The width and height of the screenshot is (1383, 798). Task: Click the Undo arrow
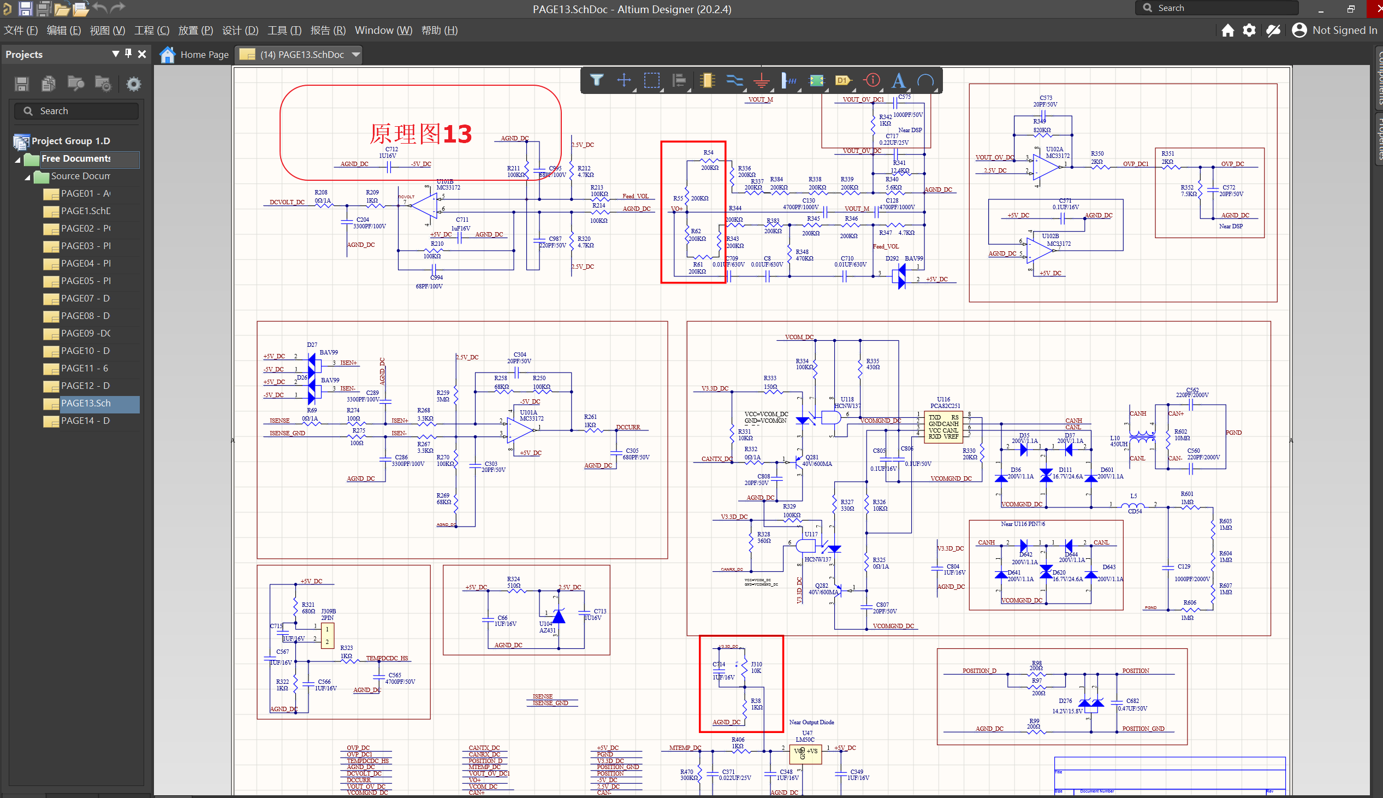[100, 8]
